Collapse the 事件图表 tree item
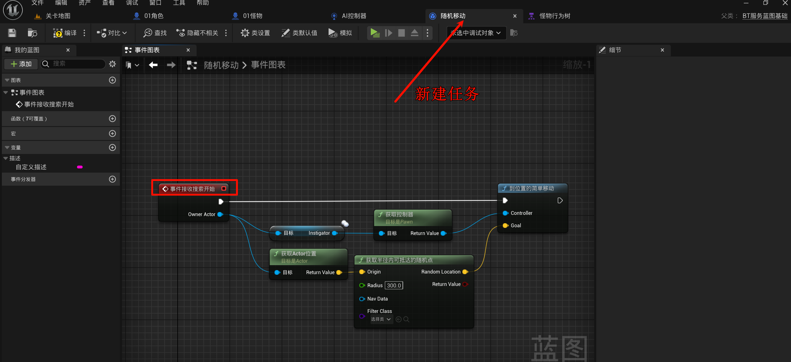791x362 pixels. click(x=6, y=93)
